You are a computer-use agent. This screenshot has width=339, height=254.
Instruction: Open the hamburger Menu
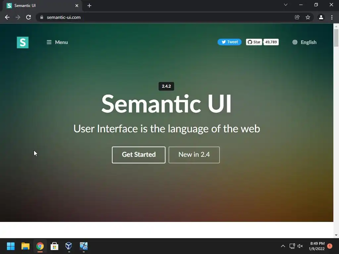[57, 42]
